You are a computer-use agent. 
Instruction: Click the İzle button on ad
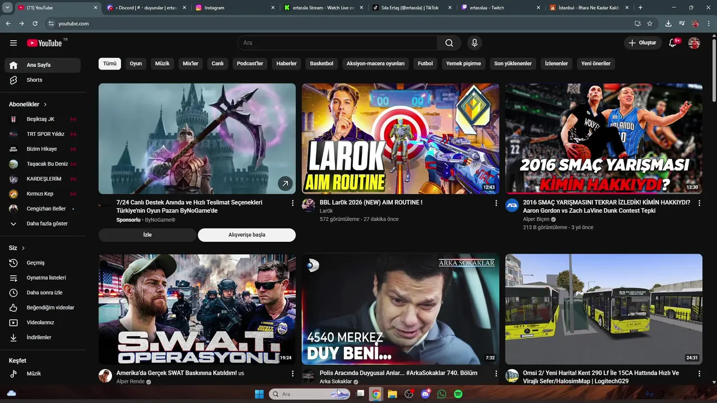click(147, 235)
